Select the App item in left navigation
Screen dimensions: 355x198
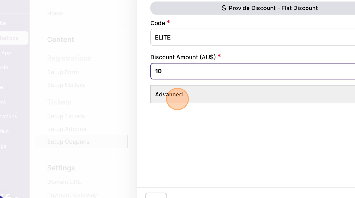pos(6,53)
